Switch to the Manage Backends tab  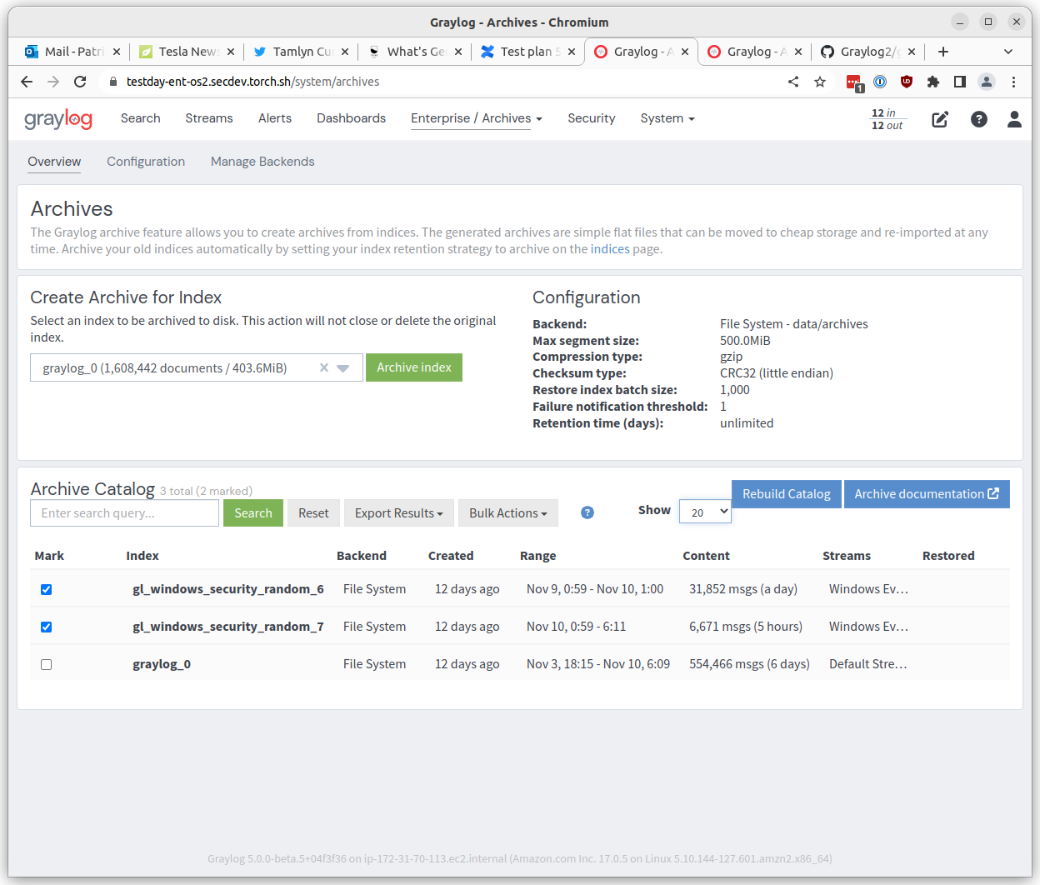(262, 162)
